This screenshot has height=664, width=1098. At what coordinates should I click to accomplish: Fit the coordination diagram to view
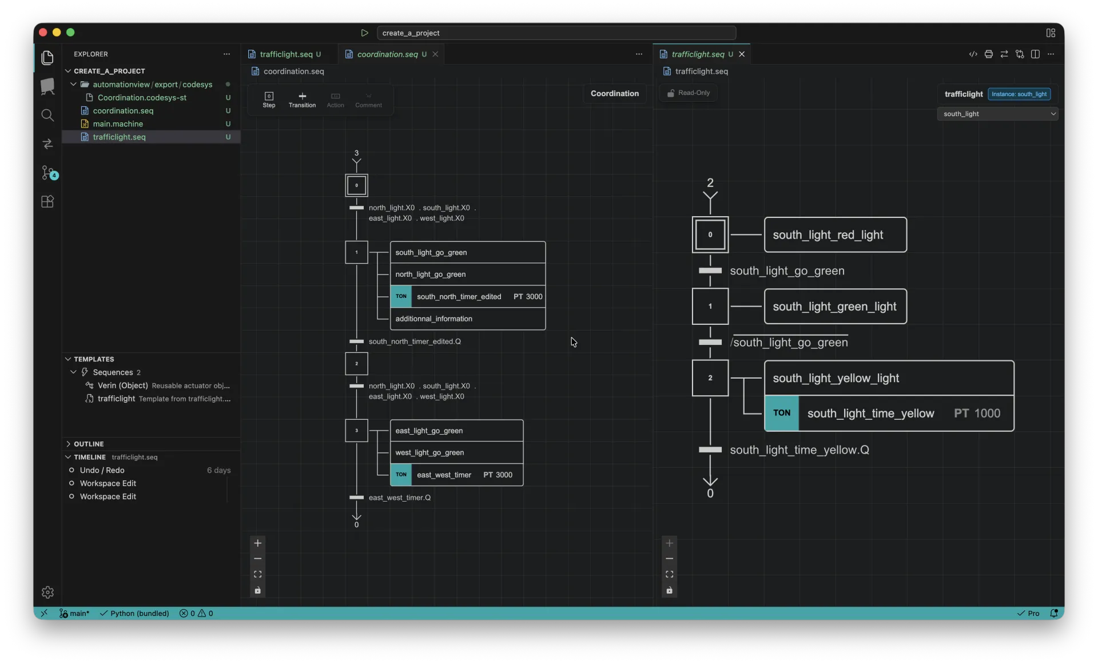257,574
